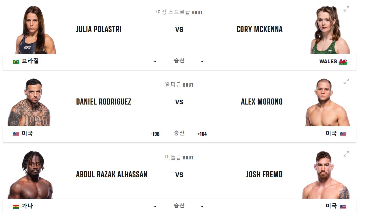Click the expand arrow on the Polastri-McKenna card

(346, 9)
